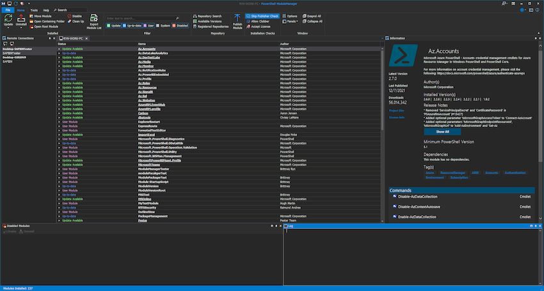Viewport: 544px width, 291px height.
Task: Click the Update modules icon
Action: click(x=8, y=18)
